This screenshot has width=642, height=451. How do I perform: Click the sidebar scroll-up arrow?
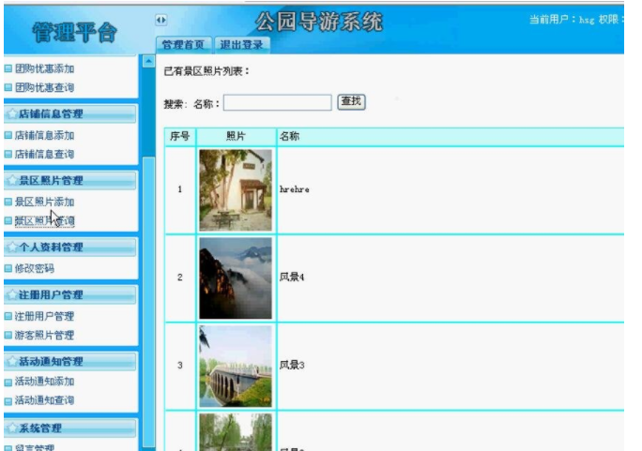tap(148, 61)
